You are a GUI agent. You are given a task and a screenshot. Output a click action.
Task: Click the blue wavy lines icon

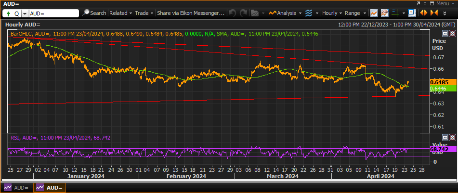coord(308,13)
